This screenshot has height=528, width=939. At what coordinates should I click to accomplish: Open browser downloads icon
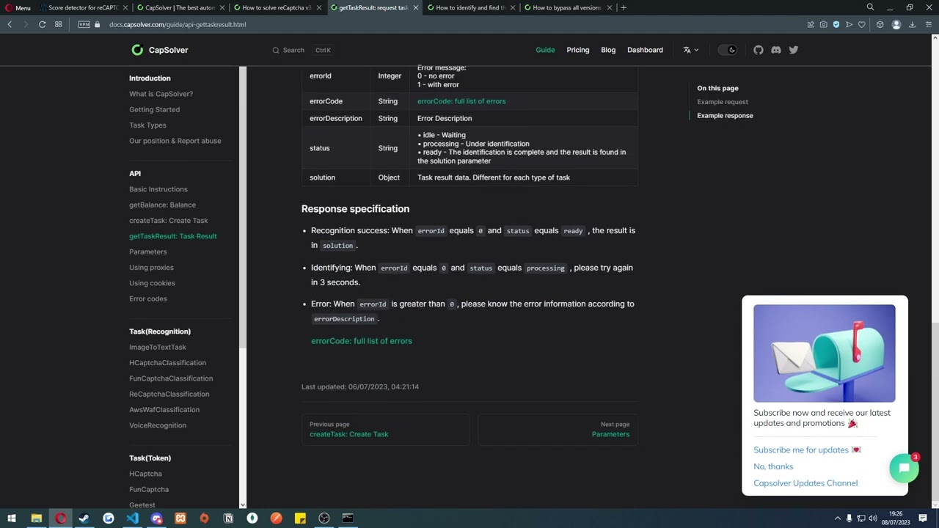(912, 24)
